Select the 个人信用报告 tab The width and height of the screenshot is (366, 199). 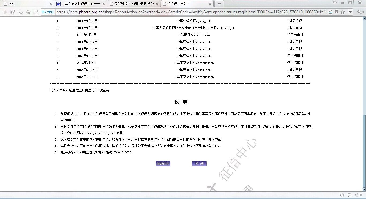click(x=187, y=4)
